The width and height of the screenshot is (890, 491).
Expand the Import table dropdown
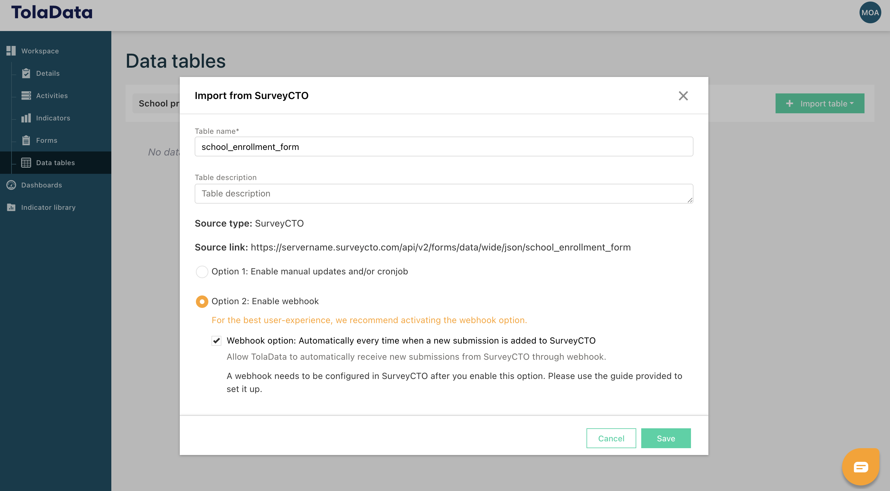click(x=819, y=103)
